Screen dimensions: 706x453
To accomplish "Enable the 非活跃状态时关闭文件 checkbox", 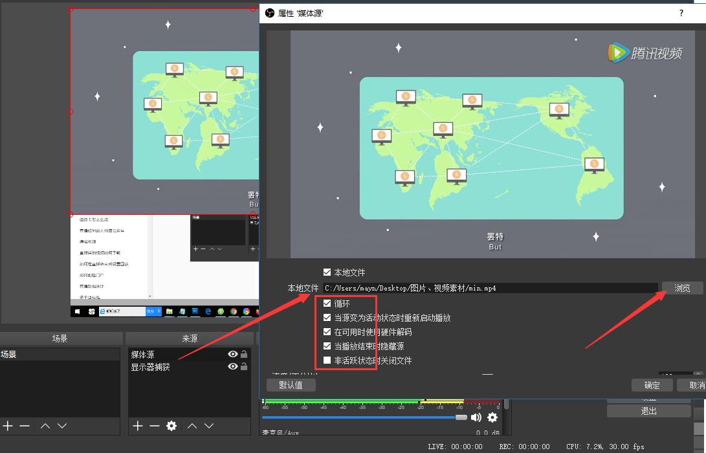I will pyautogui.click(x=327, y=360).
